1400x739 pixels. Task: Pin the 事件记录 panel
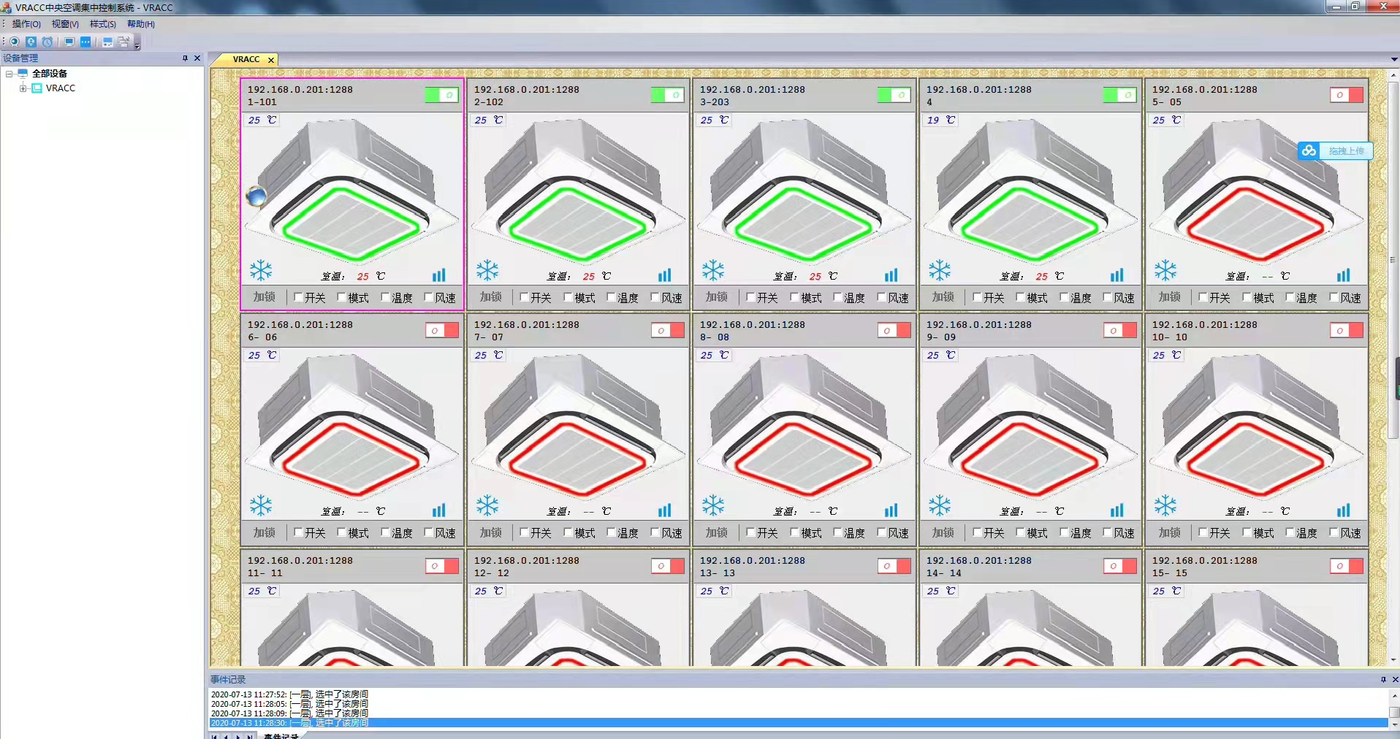pos(1383,679)
